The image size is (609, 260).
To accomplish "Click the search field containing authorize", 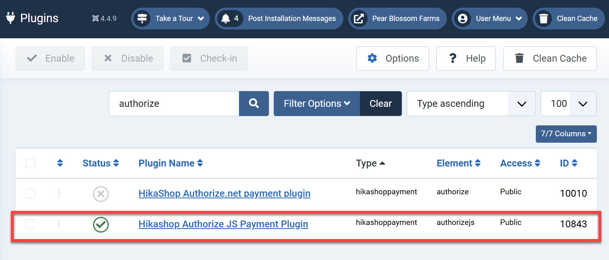I will pos(174,104).
